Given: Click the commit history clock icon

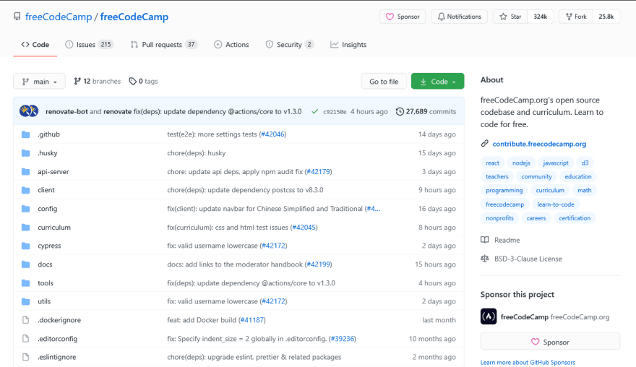Looking at the screenshot, I should point(400,111).
